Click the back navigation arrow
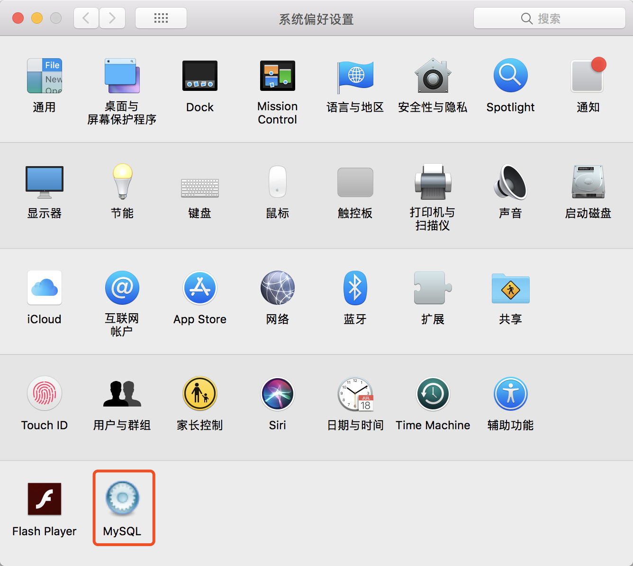Screen dimensions: 633x566 (x=86, y=18)
